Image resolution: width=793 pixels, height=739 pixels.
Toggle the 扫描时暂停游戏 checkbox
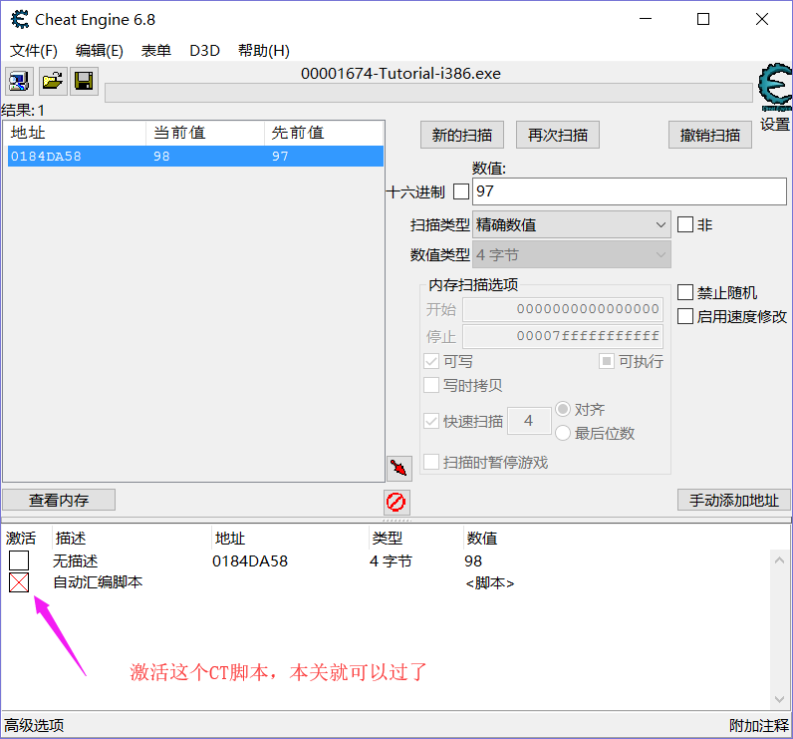pos(431,462)
